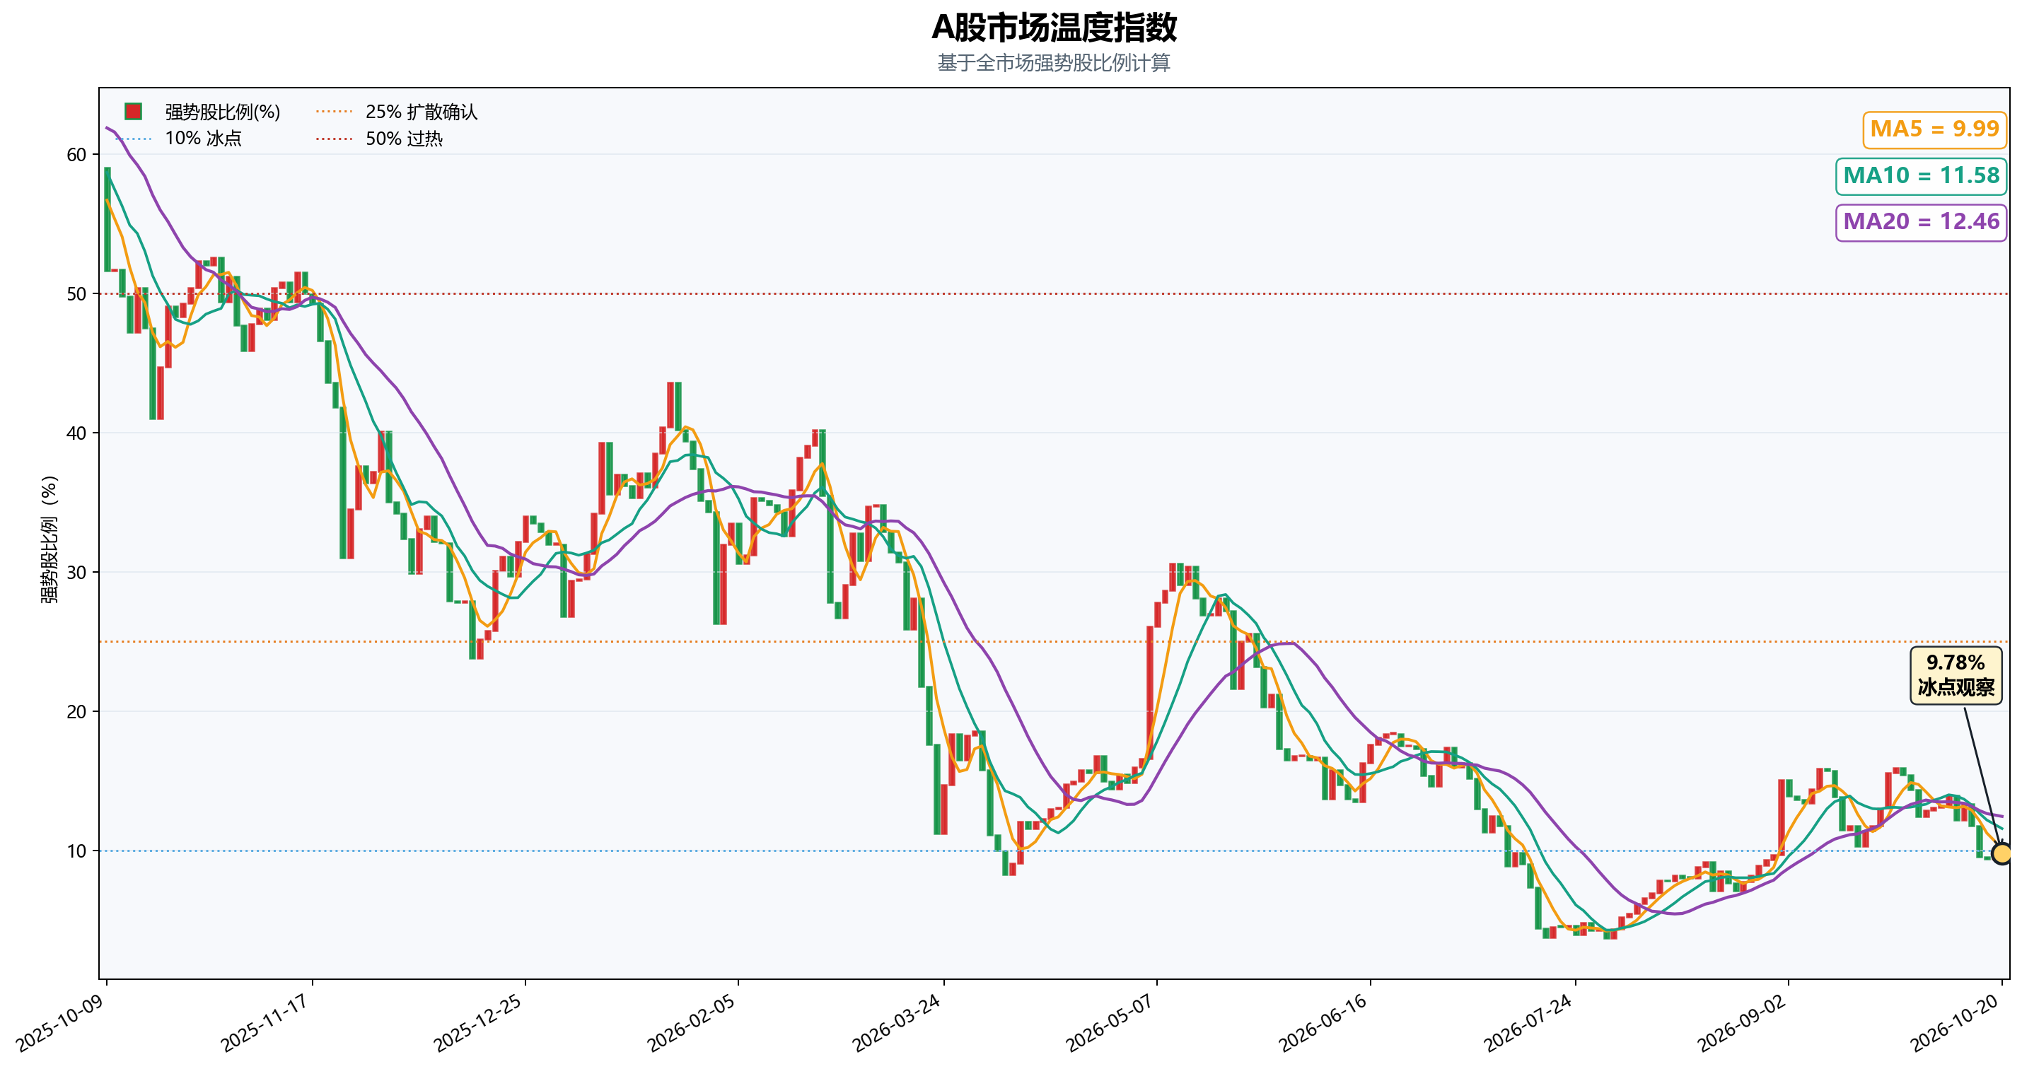Click the x-axis date 2026-09-02

coord(1742,1024)
